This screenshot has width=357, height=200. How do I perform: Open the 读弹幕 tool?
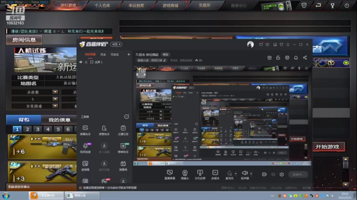(85, 166)
